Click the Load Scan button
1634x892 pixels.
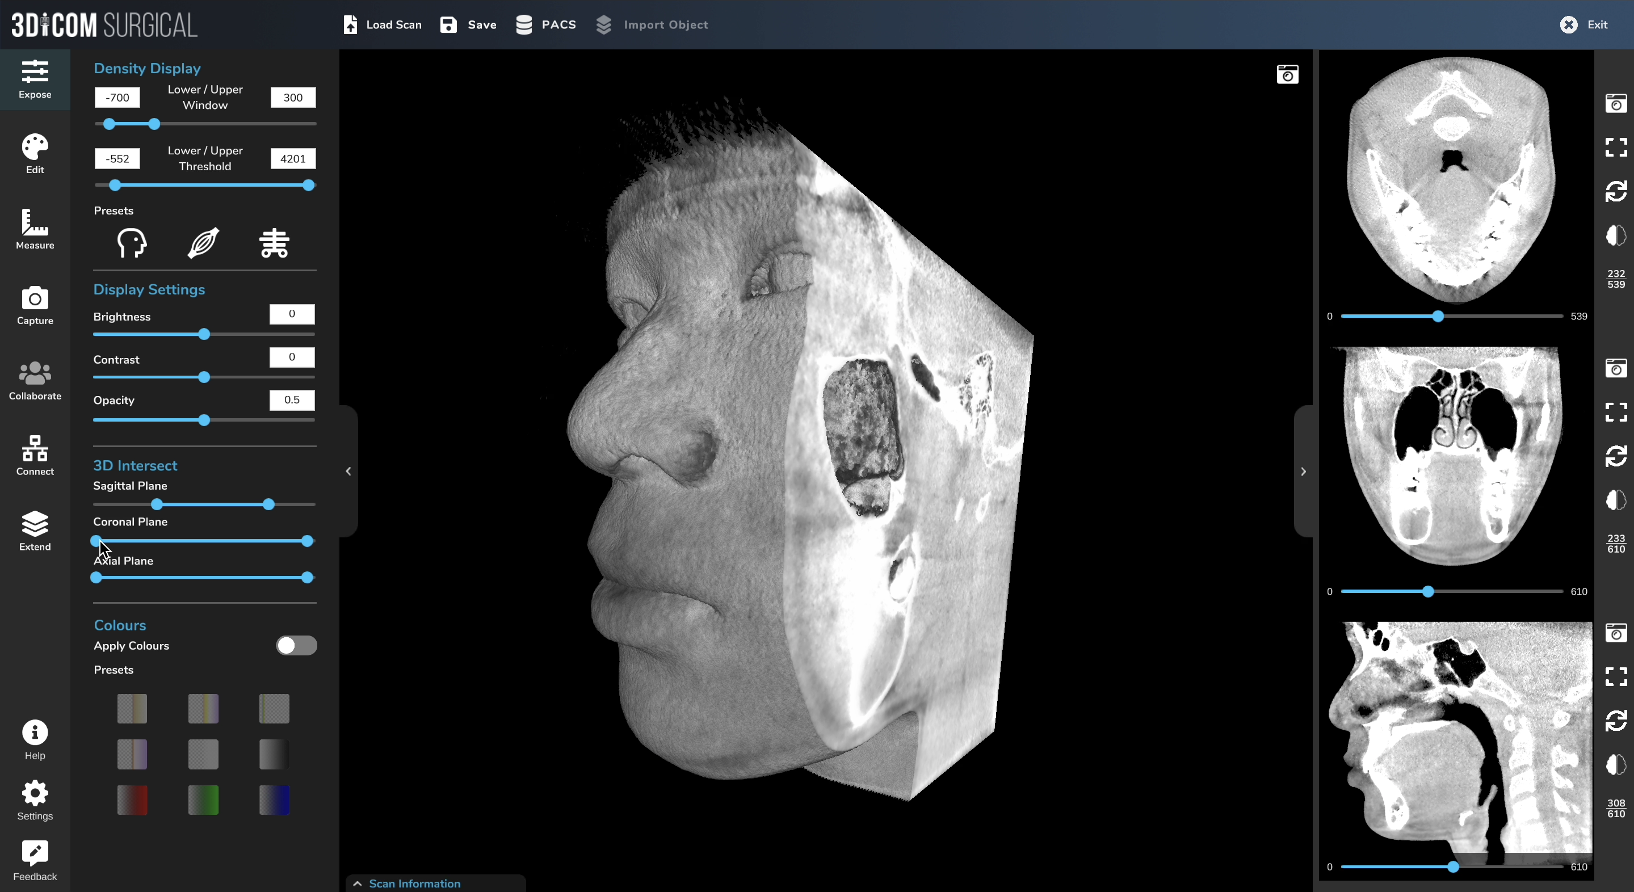tap(381, 25)
